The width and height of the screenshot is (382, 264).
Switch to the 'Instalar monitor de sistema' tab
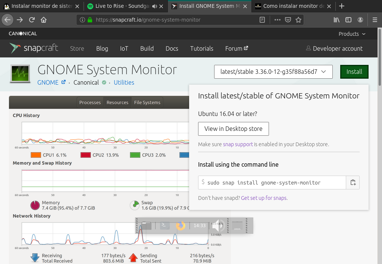coord(42,6)
